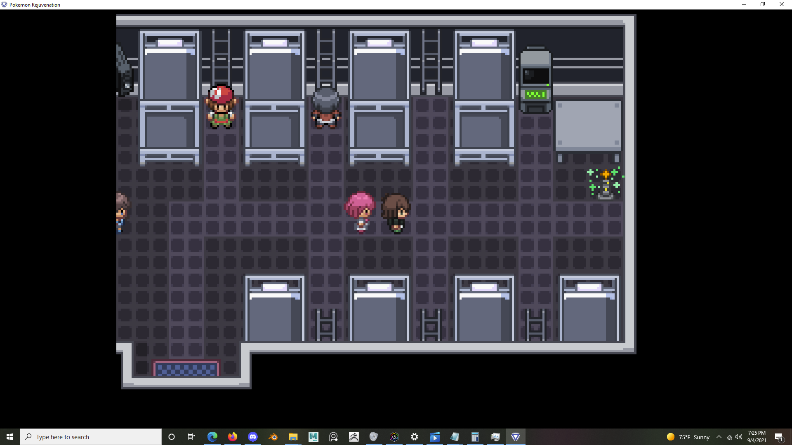Show hidden system tray icons
Screen dimensions: 792x445
tap(719, 437)
